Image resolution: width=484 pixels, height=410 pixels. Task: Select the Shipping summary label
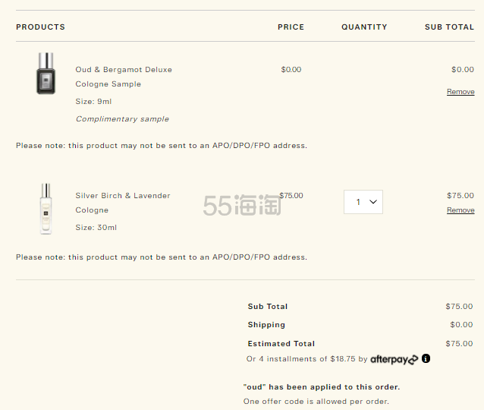tap(266, 325)
